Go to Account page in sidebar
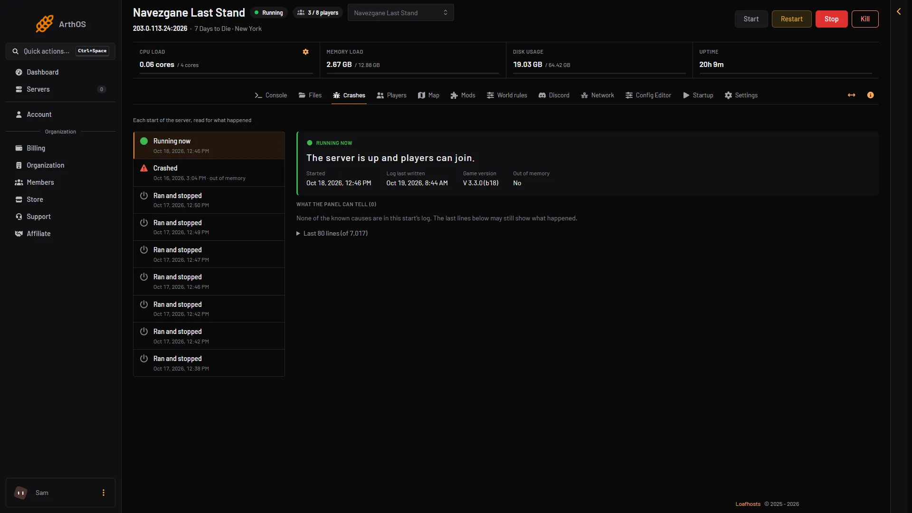Screen dimensions: 912x513 pos(60,114)
